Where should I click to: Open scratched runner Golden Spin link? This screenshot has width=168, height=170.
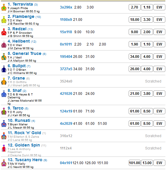(27, 145)
